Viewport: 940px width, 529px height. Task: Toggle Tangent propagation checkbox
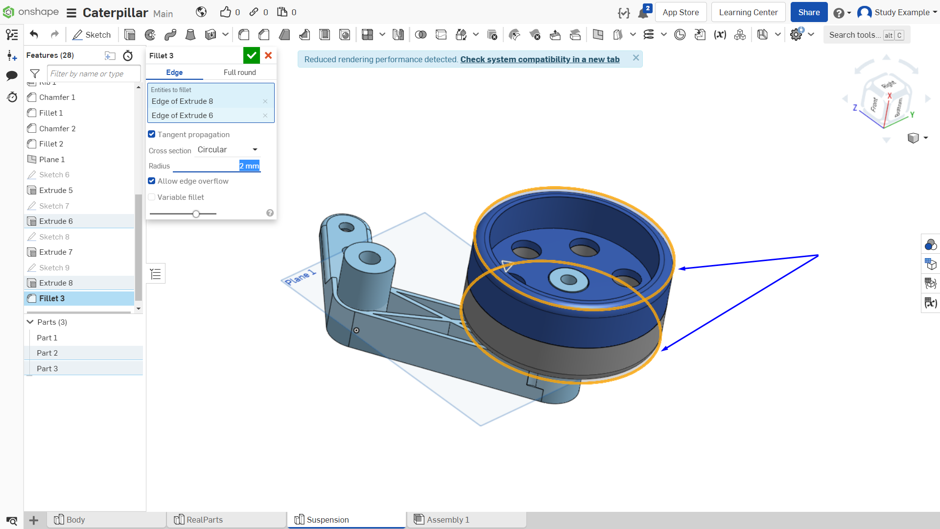(x=152, y=134)
